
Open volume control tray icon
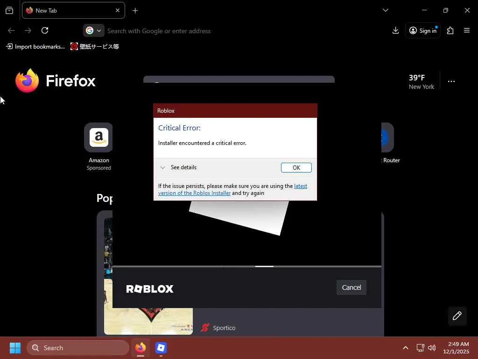(x=432, y=348)
